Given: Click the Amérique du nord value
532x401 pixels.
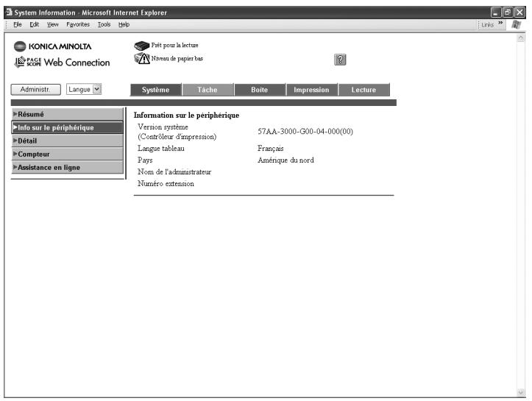Looking at the screenshot, I should point(285,160).
